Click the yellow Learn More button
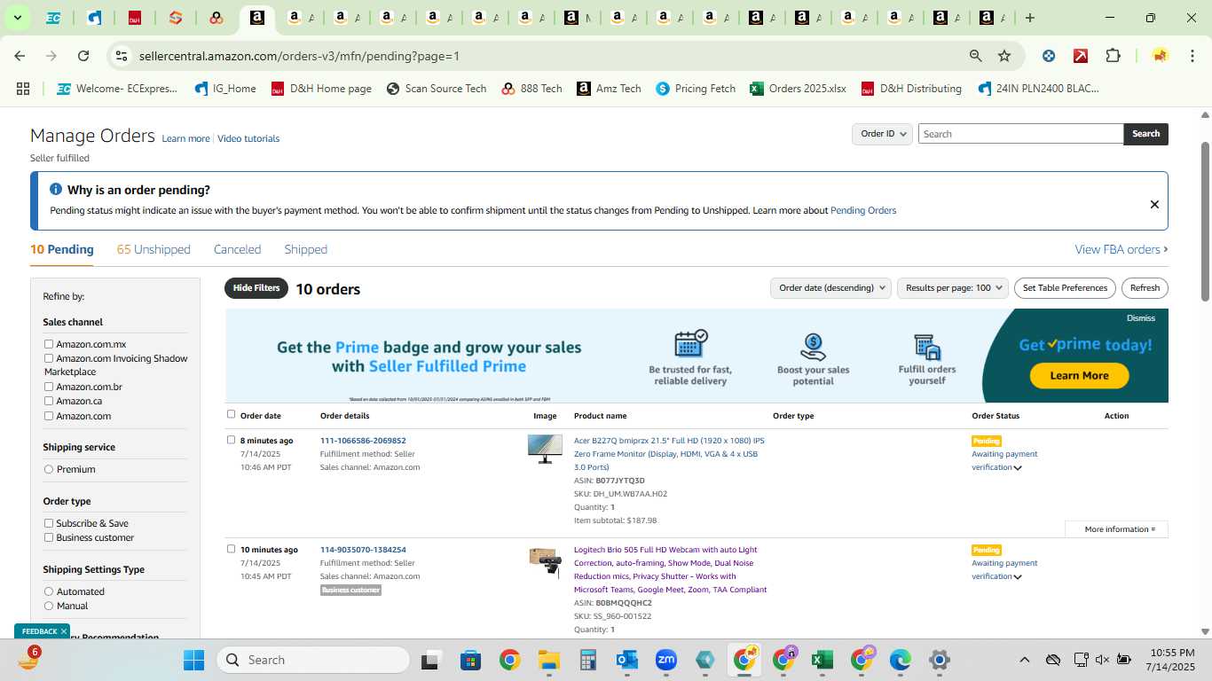 point(1079,375)
